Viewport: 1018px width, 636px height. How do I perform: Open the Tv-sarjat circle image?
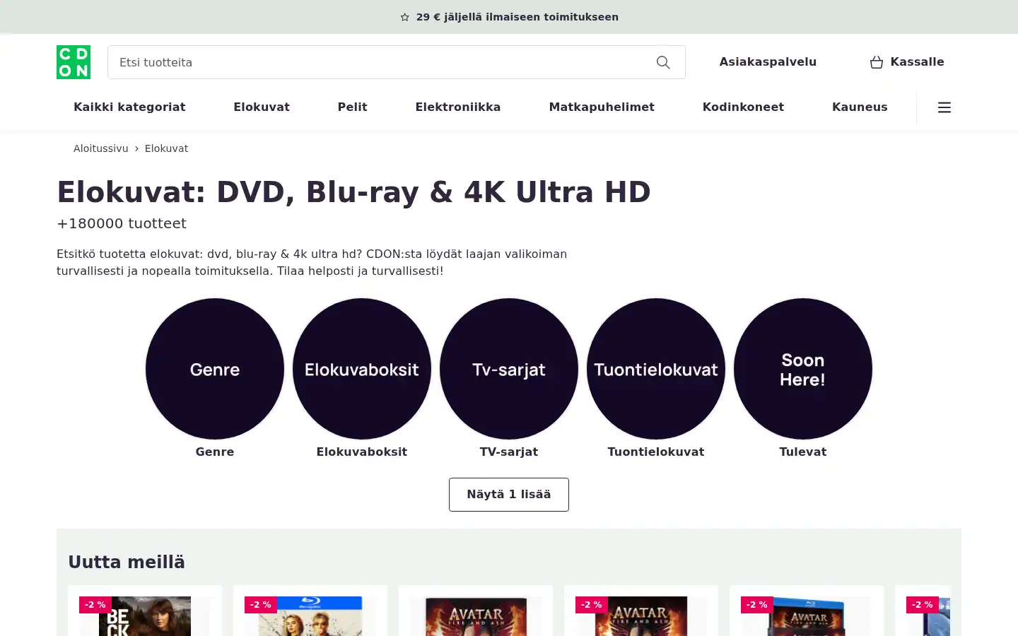(x=509, y=369)
